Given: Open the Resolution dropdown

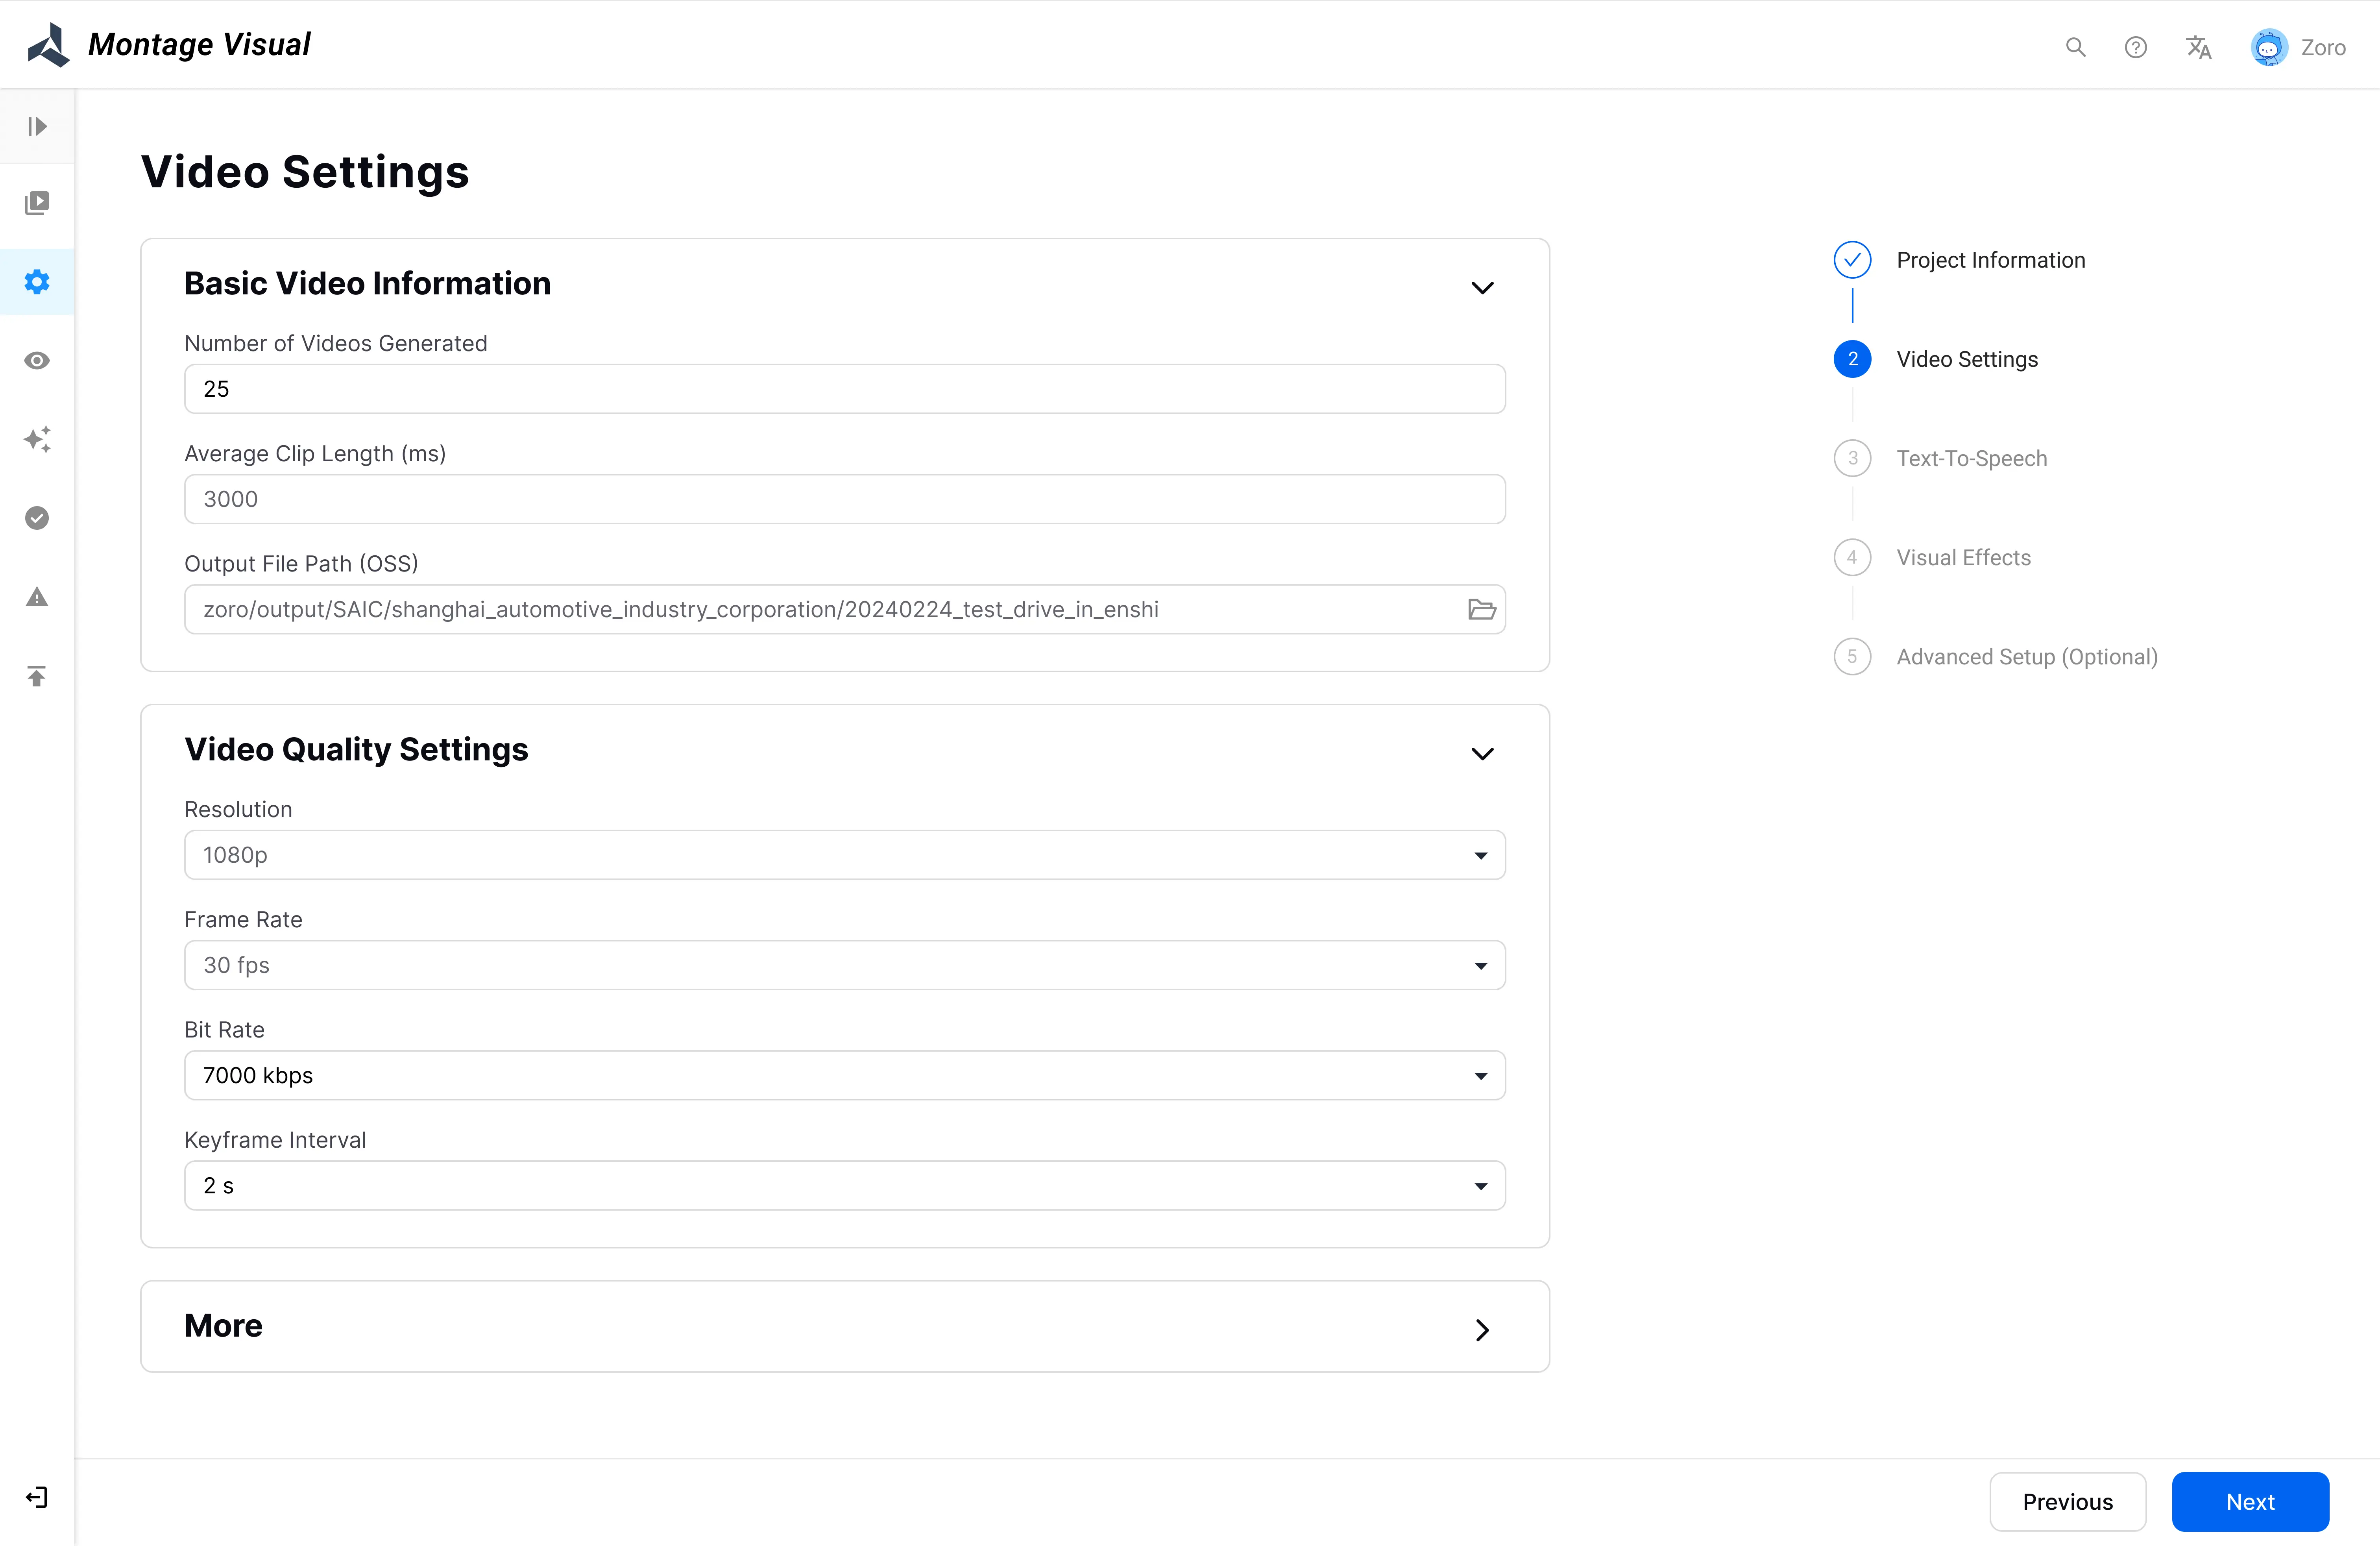Looking at the screenshot, I should 844,855.
